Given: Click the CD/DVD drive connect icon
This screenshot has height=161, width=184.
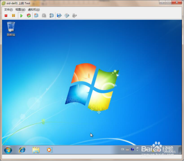Looking at the screenshot, I should pyautogui.click(x=67, y=15).
